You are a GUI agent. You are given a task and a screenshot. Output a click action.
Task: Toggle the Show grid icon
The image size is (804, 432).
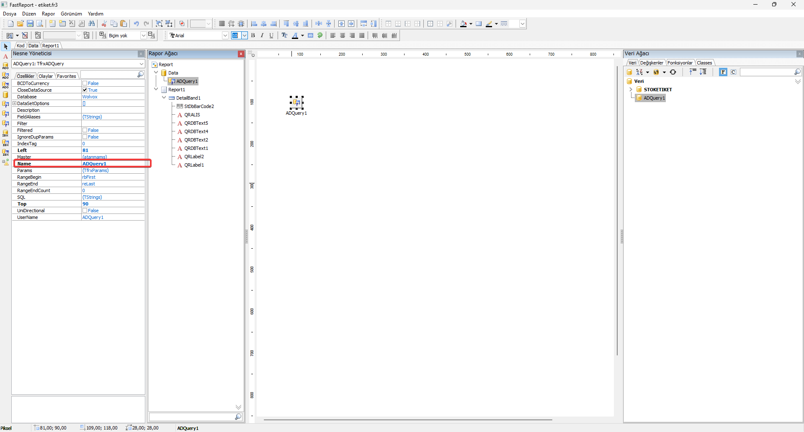[x=222, y=24]
